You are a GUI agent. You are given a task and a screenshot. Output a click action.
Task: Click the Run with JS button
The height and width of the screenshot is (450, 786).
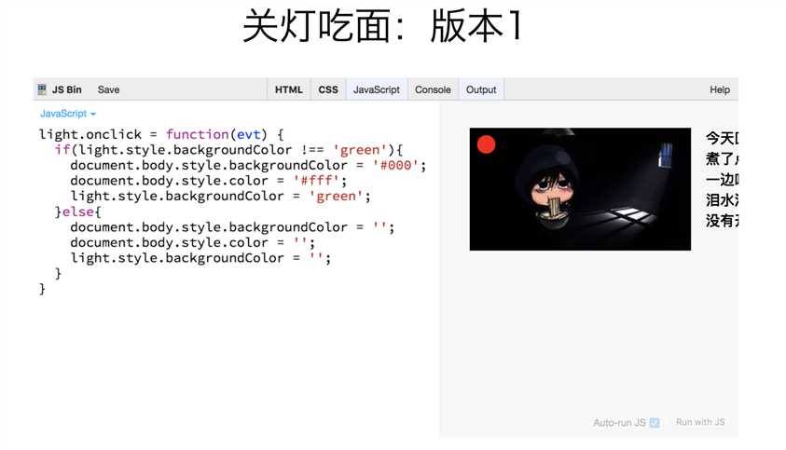[700, 422]
